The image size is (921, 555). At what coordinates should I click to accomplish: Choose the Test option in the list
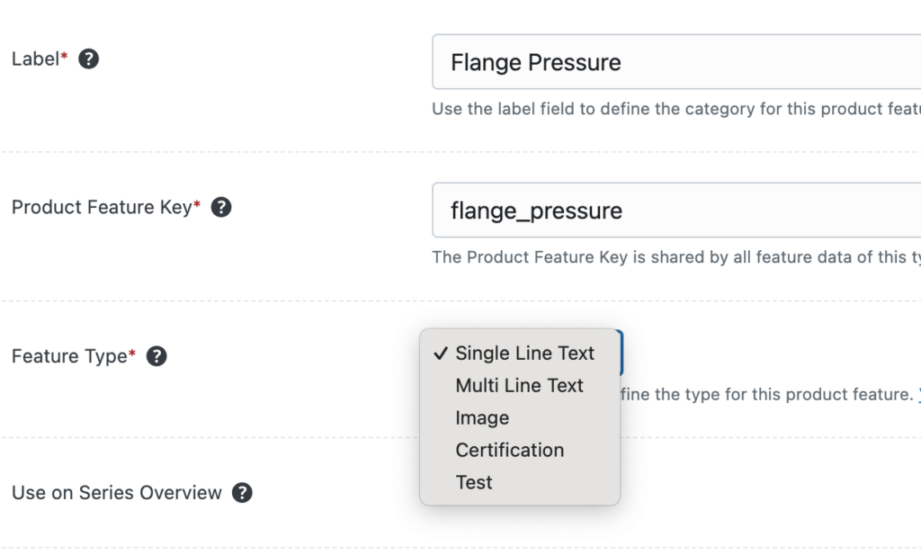pos(474,483)
